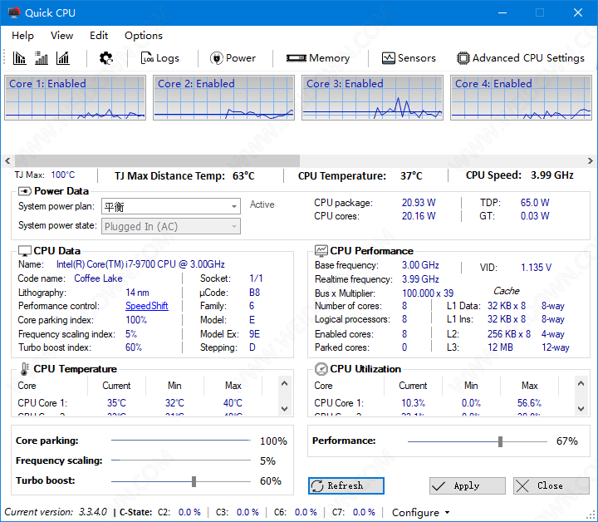Adjust the Core parking slider
Viewport: 598px width, 522px height.
(180, 441)
